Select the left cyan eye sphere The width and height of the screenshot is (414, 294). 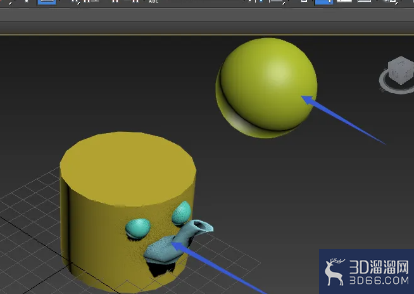138,227
